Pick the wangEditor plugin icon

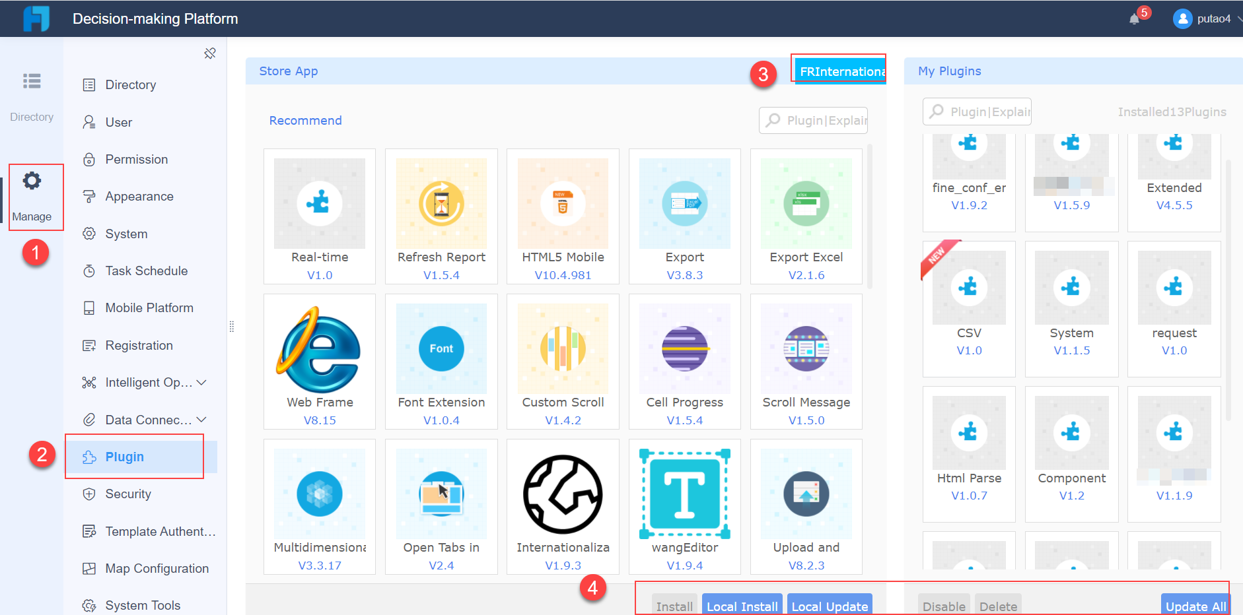[x=685, y=494]
